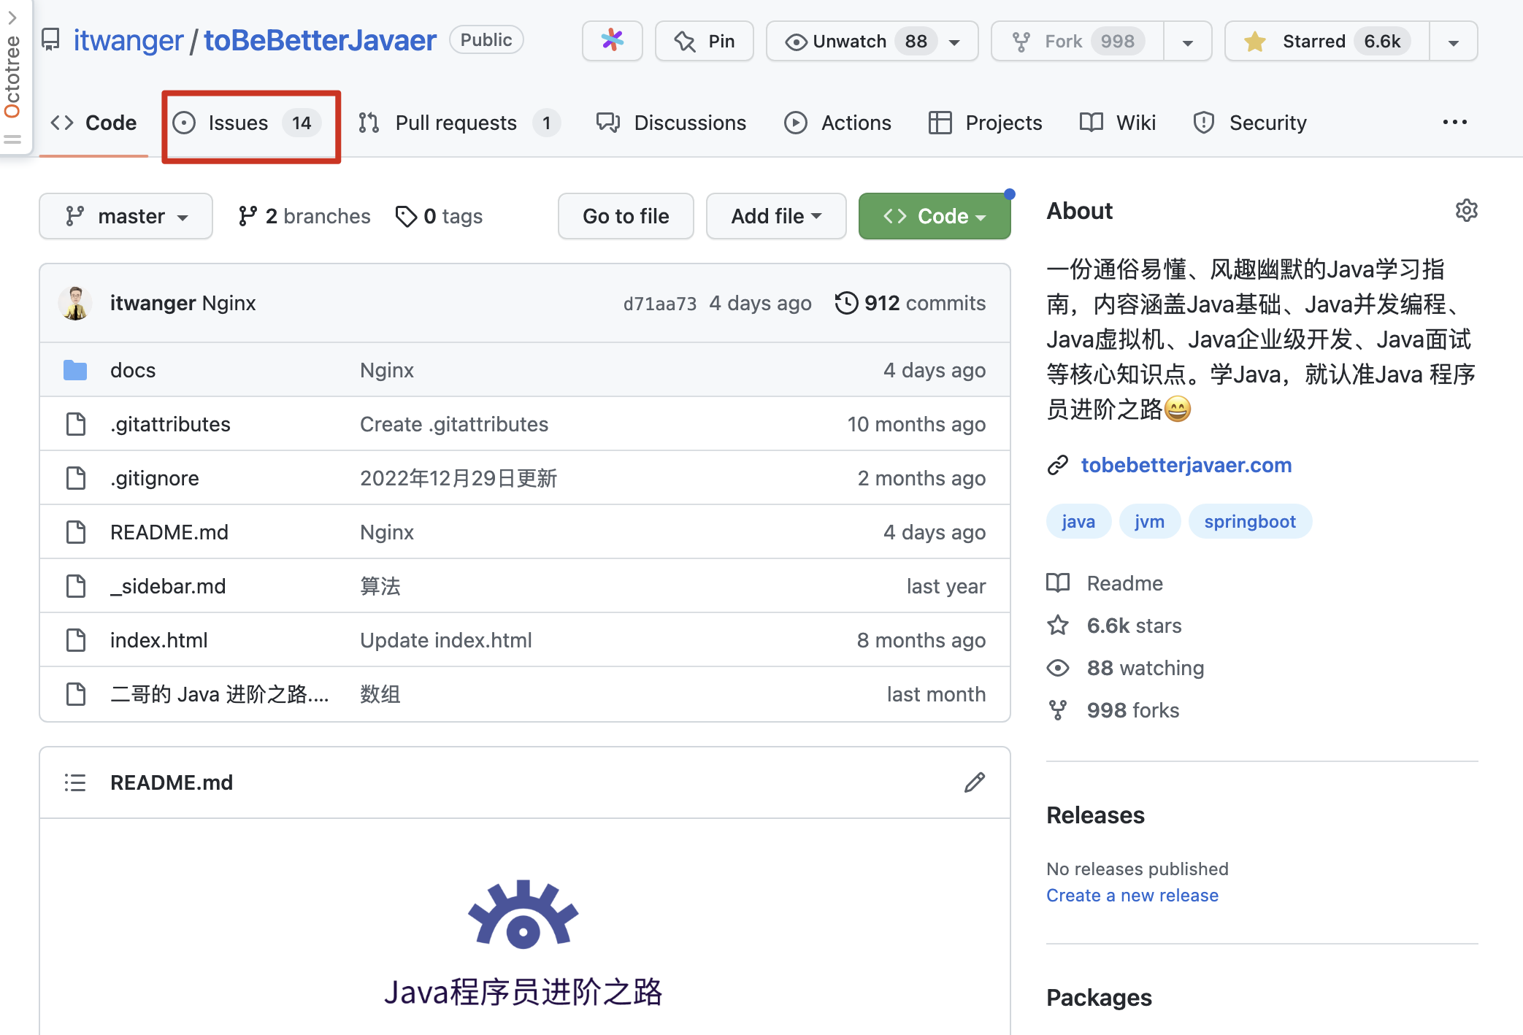The width and height of the screenshot is (1523, 1035).
Task: Open the Packages heading link
Action: [x=1099, y=998]
